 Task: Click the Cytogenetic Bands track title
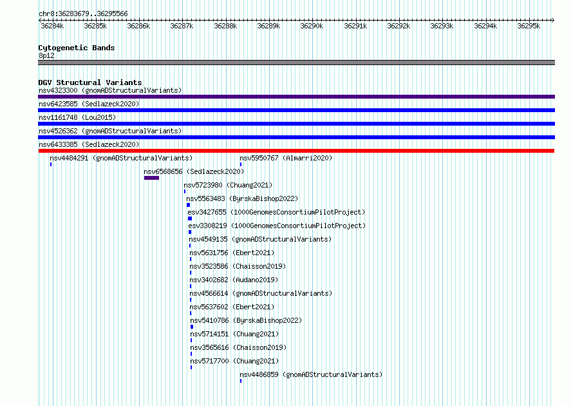(x=77, y=48)
